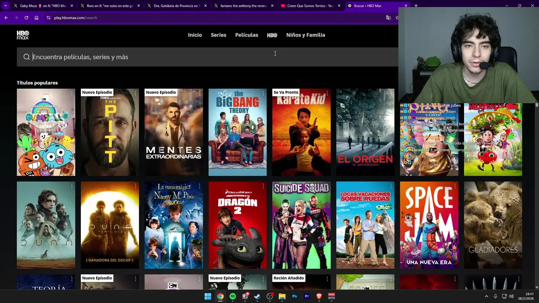
Task: Open the Karate Kid poster
Action: 302,132
